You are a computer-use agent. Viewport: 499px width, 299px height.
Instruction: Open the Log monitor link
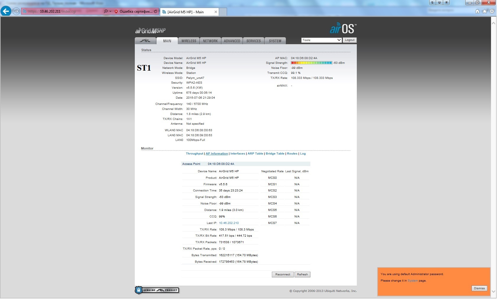coord(303,154)
